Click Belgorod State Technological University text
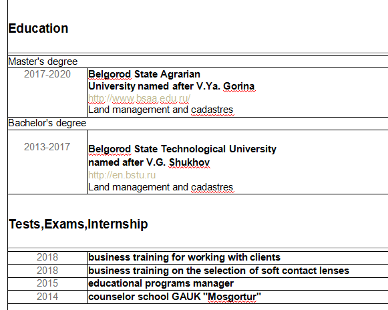Image resolution: width=388 pixels, height=310 pixels. coord(182,149)
